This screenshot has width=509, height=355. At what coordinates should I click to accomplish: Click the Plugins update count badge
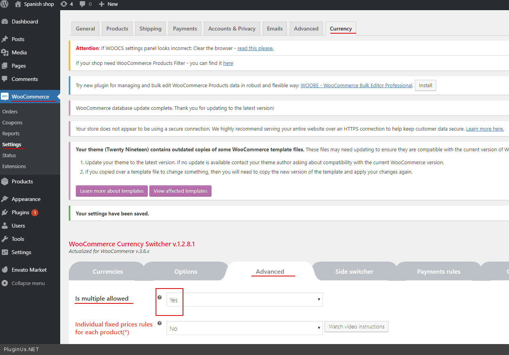tap(35, 213)
